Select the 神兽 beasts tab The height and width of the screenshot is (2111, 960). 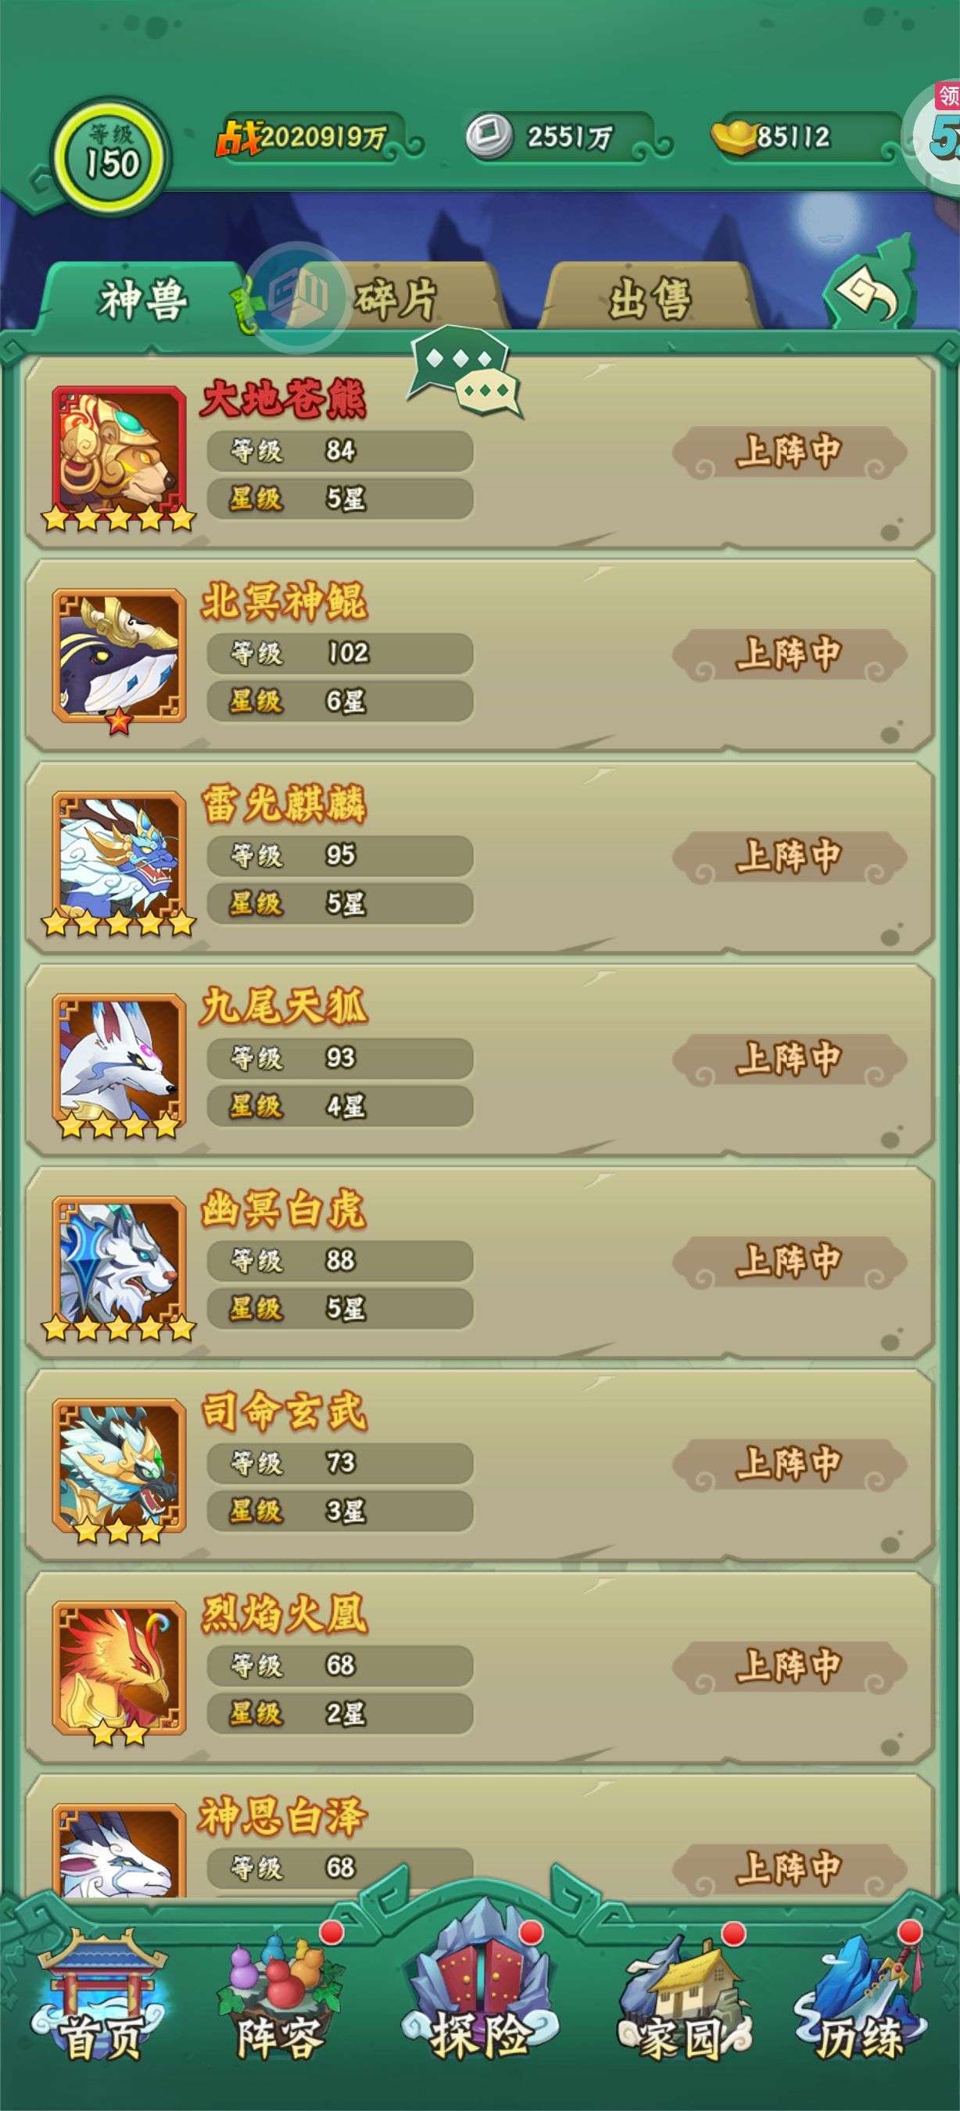click(x=143, y=299)
